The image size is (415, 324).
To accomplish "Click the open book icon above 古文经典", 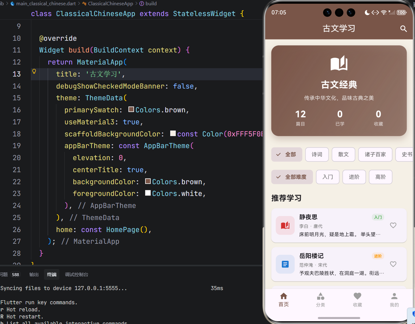I will pos(339,63).
